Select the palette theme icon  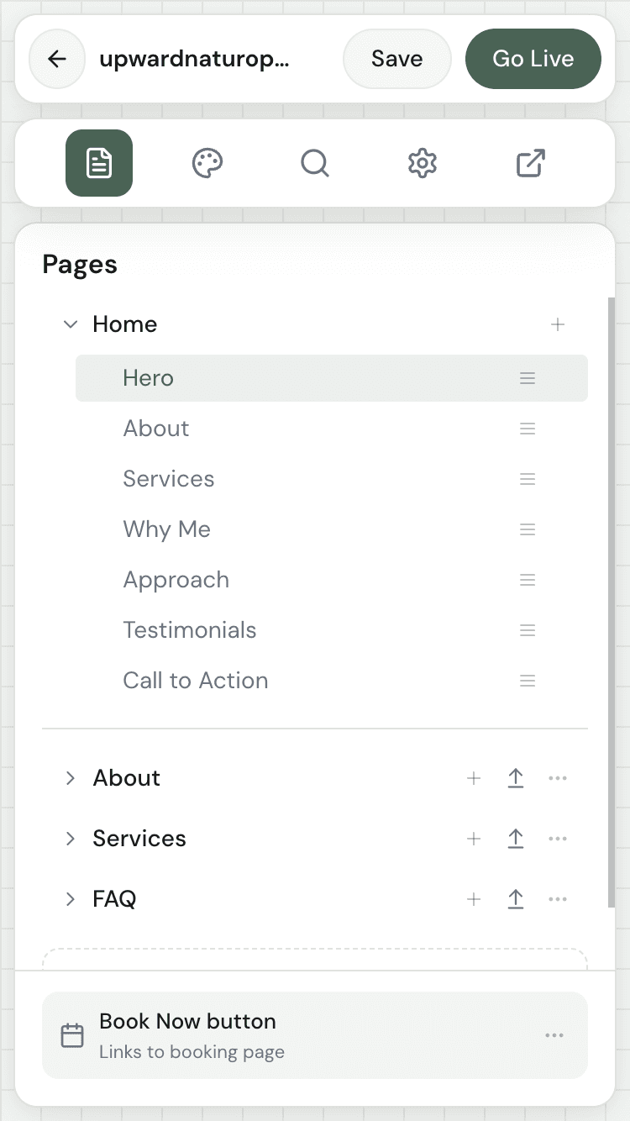(x=207, y=163)
